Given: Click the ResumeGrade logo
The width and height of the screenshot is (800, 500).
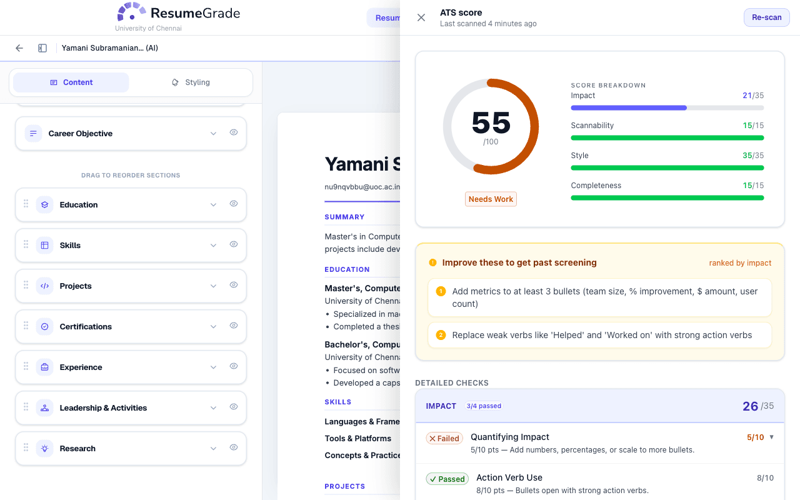Looking at the screenshot, I should coord(179,12).
